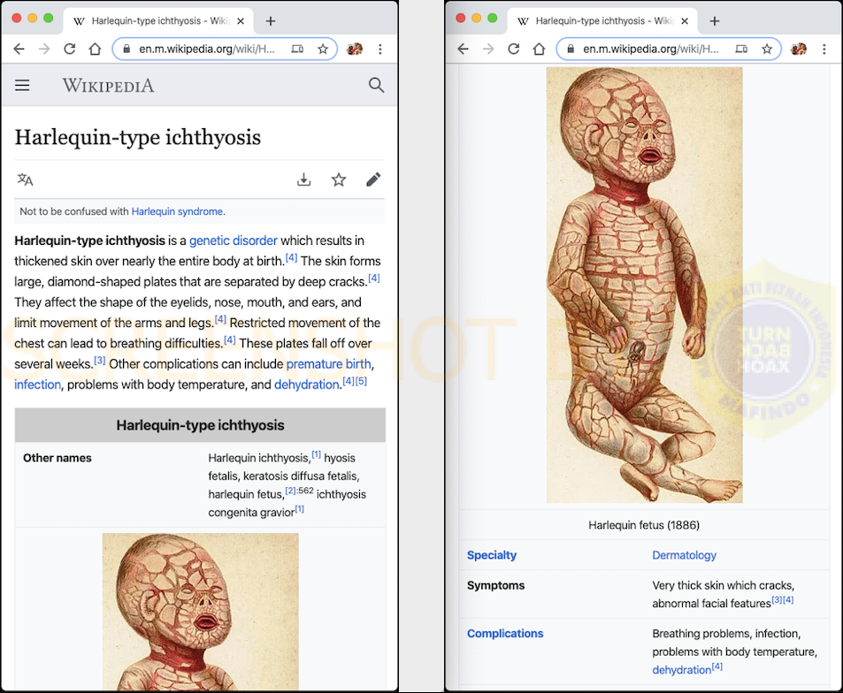
Task: Close the tab in the right window
Action: [685, 21]
